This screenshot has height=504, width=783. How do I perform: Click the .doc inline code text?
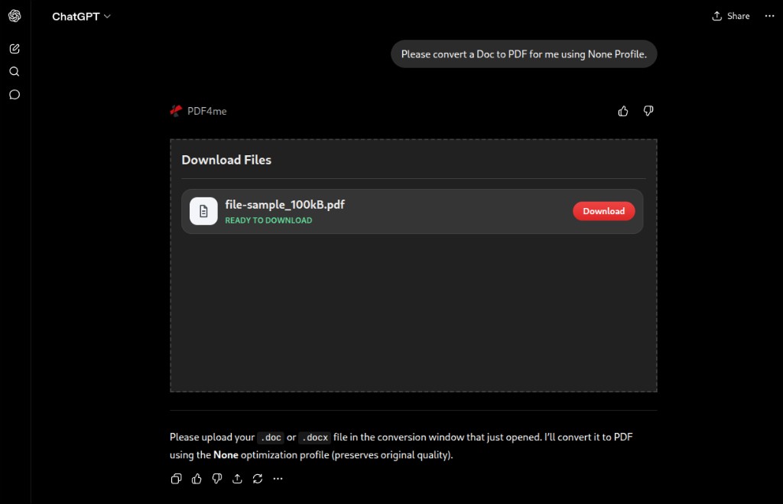tap(271, 437)
